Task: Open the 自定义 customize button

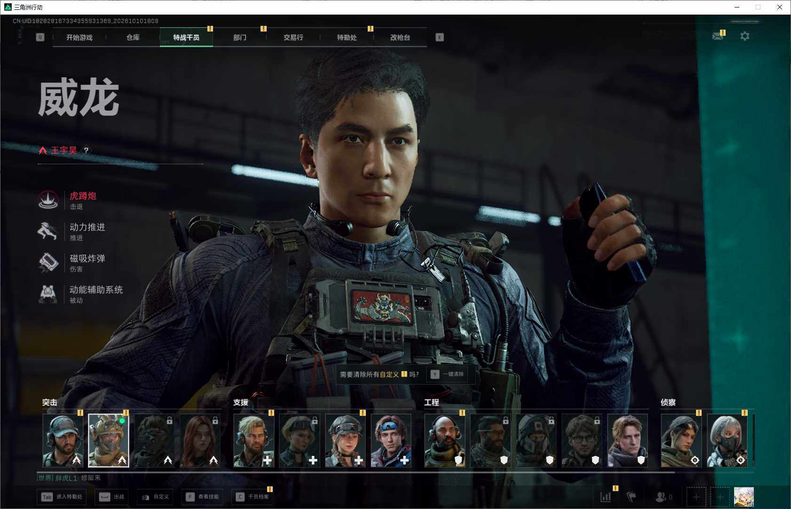Action: [156, 497]
